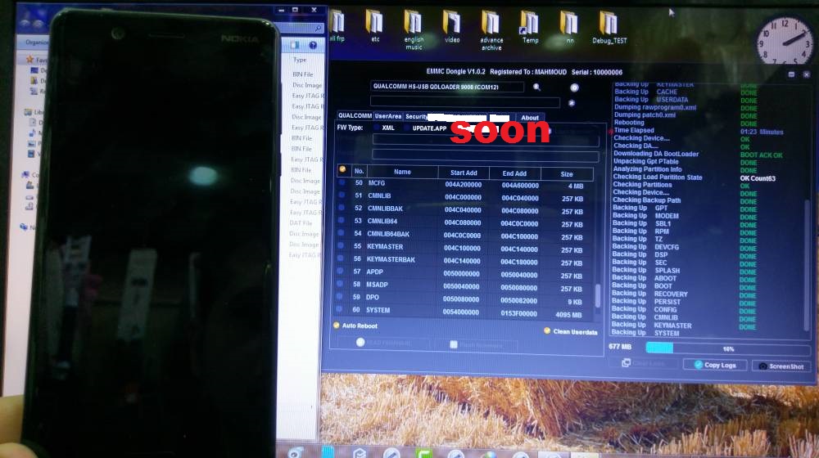Open the Organize menu in Explorer window

coord(37,42)
